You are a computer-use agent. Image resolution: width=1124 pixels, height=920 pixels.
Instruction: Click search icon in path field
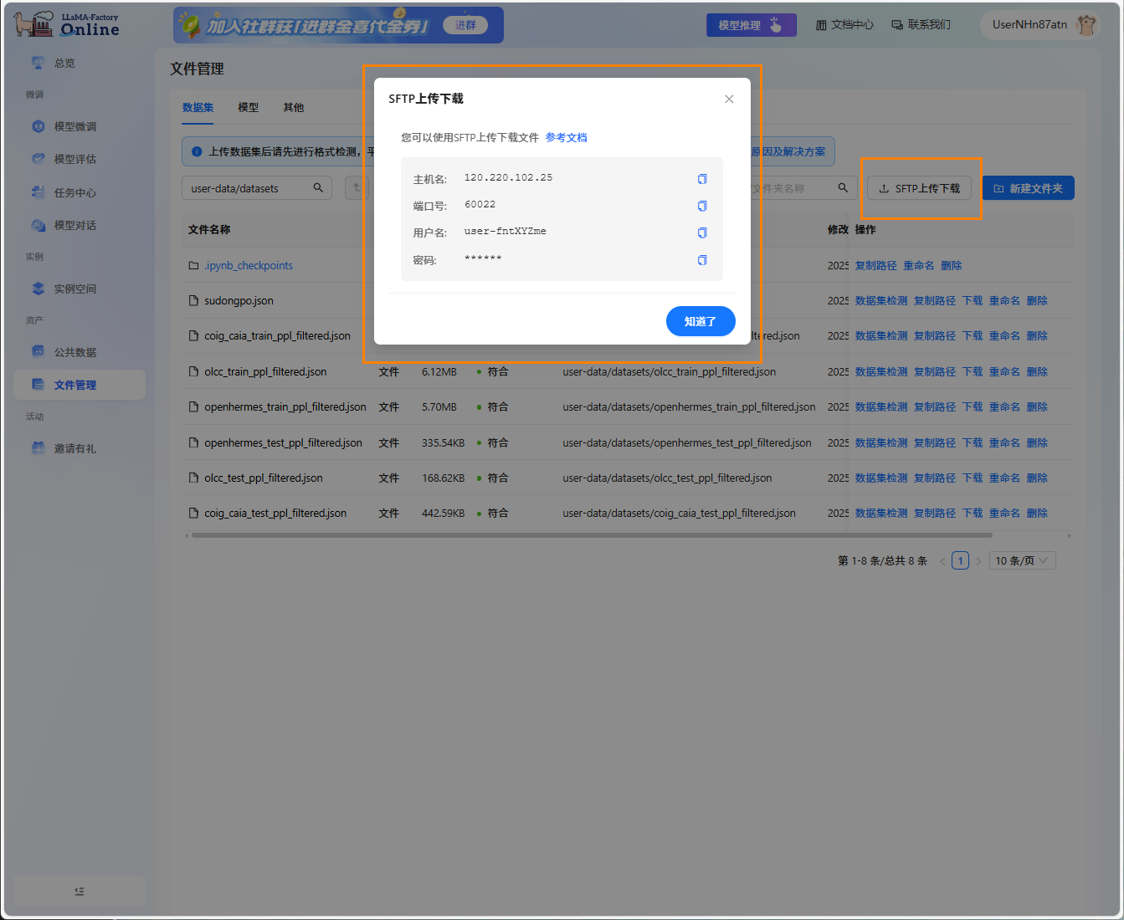(x=318, y=188)
